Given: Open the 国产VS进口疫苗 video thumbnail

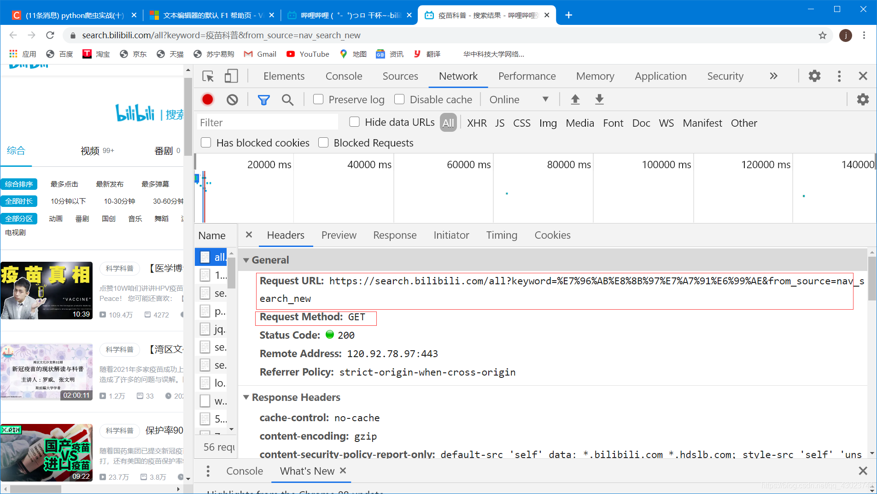Looking at the screenshot, I should (47, 453).
